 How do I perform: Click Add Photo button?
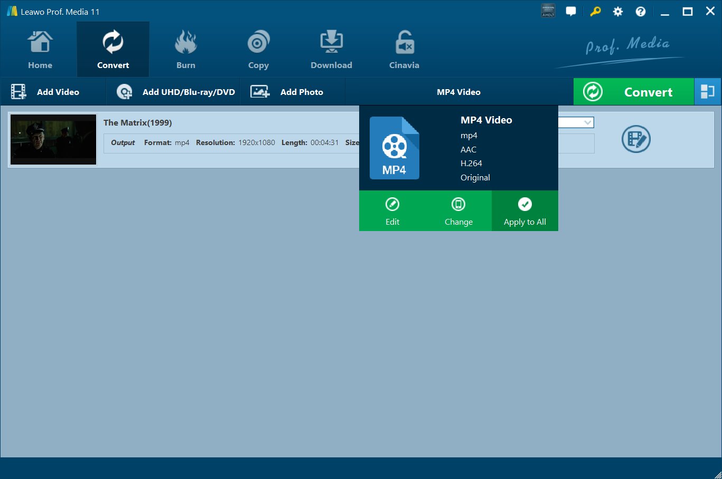287,92
